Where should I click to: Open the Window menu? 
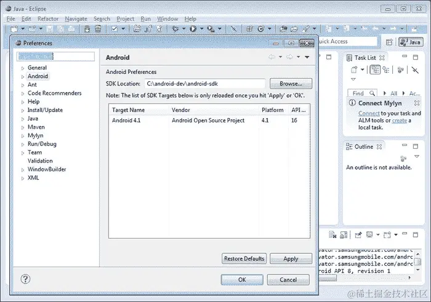(167, 18)
